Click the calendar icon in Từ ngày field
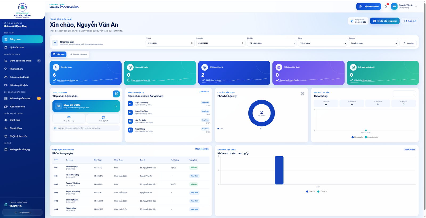Screen dimensions: 426x218 192,43
